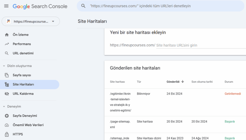
Task: Click the Bilinmiyor type cell
Action: click(144, 94)
